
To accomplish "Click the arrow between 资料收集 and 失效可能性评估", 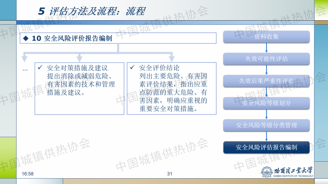I will 267,48.
